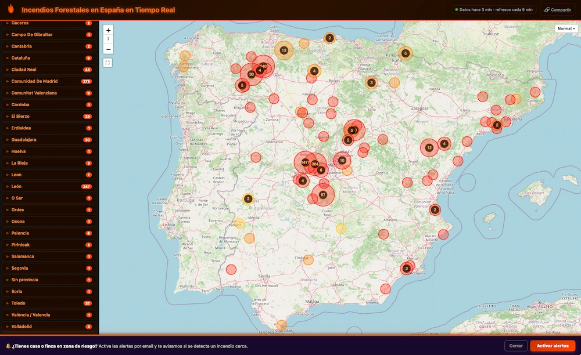Click the 3 cluster near Cartagena
The height and width of the screenshot is (355, 581).
click(x=407, y=269)
